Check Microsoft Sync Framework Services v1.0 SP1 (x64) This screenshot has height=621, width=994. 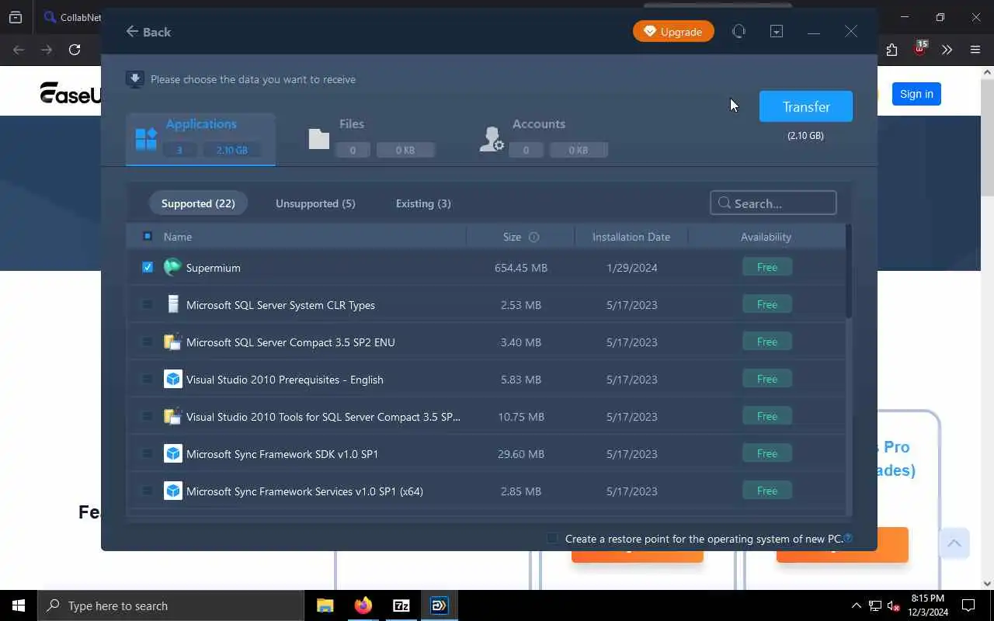click(x=148, y=491)
